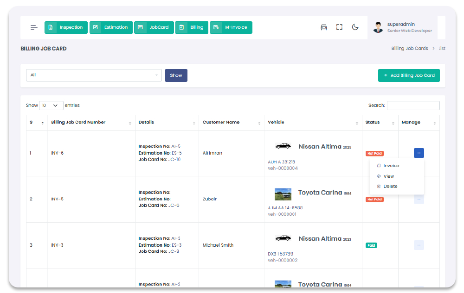Click Nissan Altima car icon in row 1
The height and width of the screenshot is (293, 464).
(x=283, y=146)
